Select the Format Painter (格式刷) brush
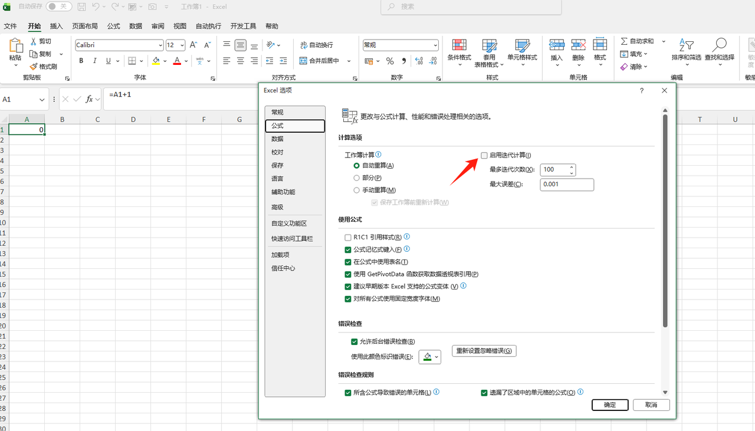755x431 pixels. point(34,67)
